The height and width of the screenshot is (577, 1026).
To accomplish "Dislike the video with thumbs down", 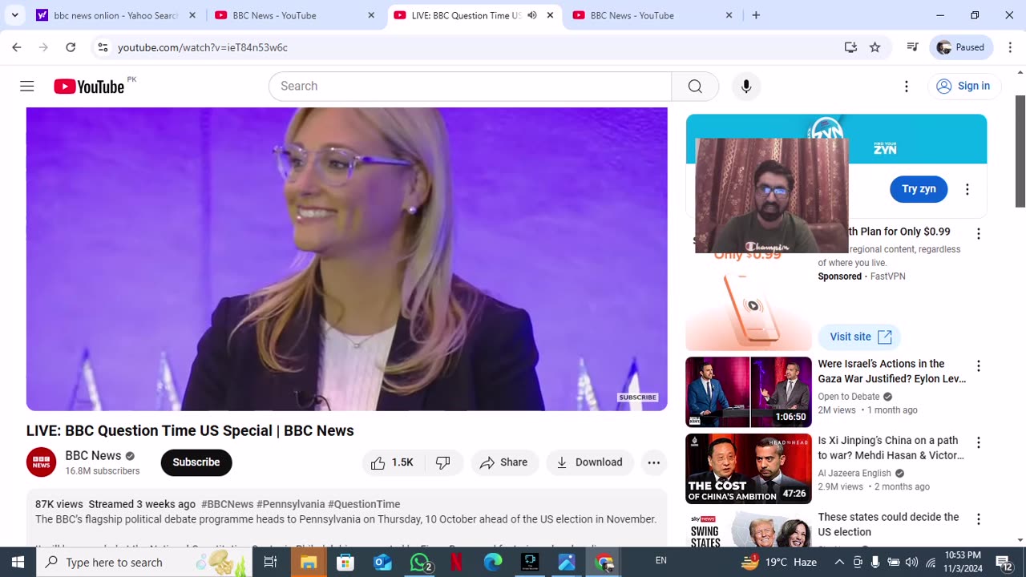I will [x=443, y=462].
